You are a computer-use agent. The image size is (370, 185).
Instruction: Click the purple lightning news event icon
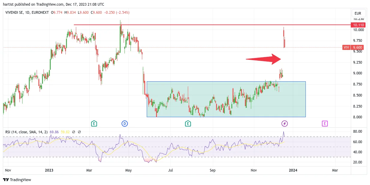pos(284,123)
